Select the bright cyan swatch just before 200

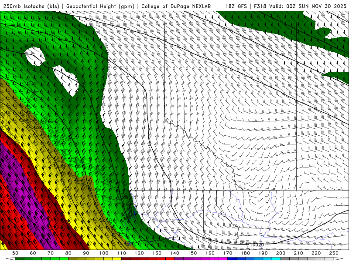point(276,258)
